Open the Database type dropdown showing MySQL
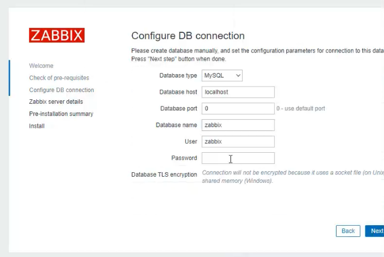This screenshot has width=384, height=257. pos(222,75)
